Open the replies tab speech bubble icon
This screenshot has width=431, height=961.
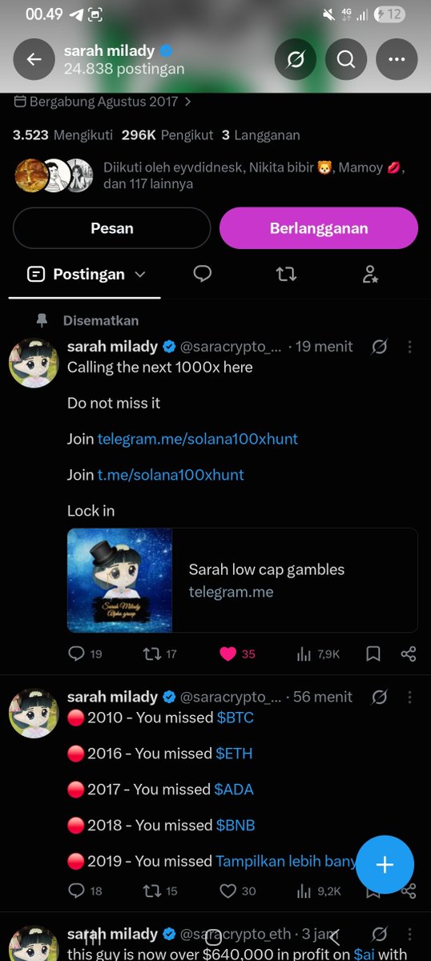pos(203,274)
